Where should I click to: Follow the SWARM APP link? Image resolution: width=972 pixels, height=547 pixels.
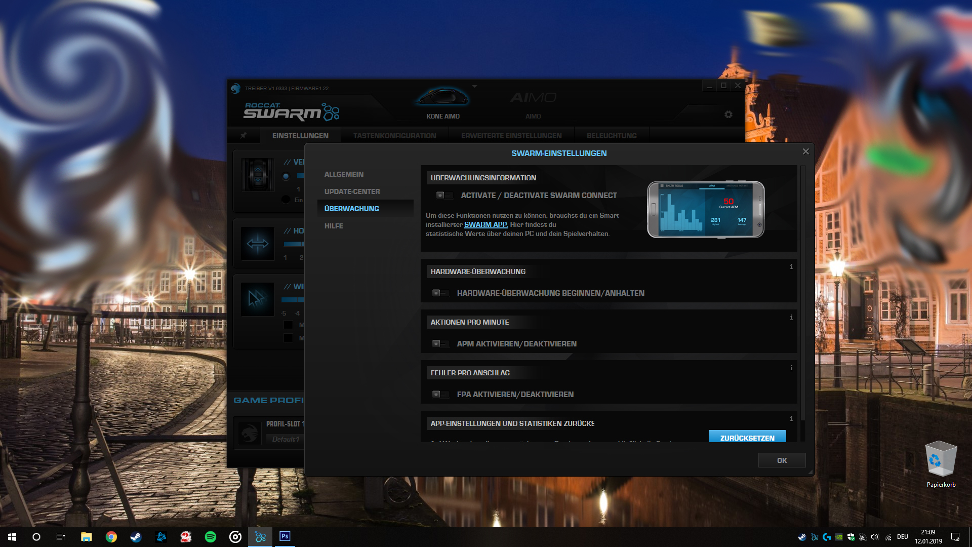pos(485,224)
